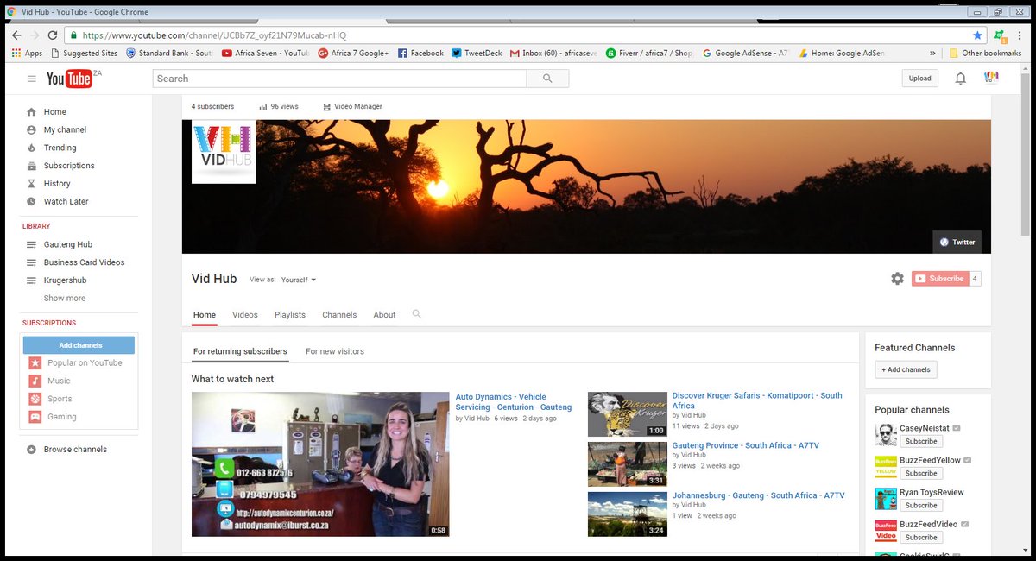Click the Twitter link on banner

click(x=957, y=242)
